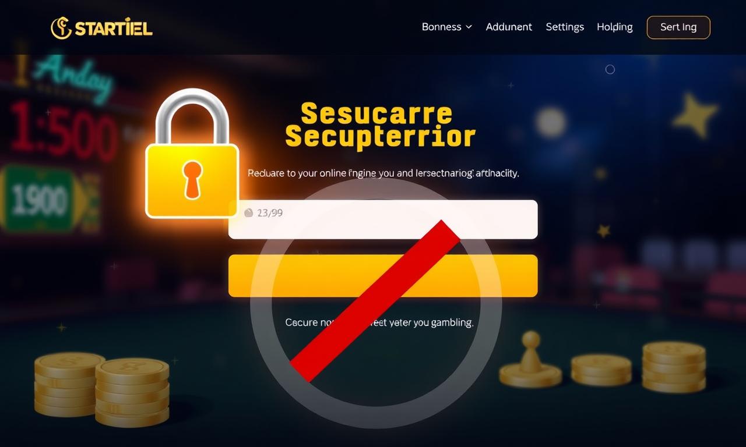Open the Holding navigation link
This screenshot has width=746, height=447.
point(615,27)
